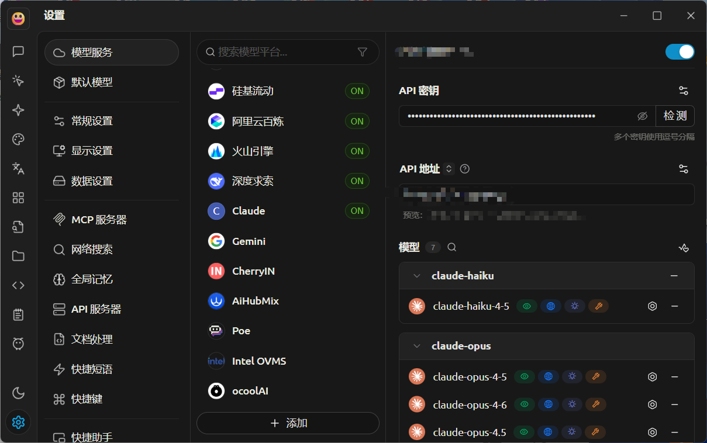Viewport: 707px width, 443px height.
Task: Open 常规设置 settings section
Action: click(x=112, y=121)
